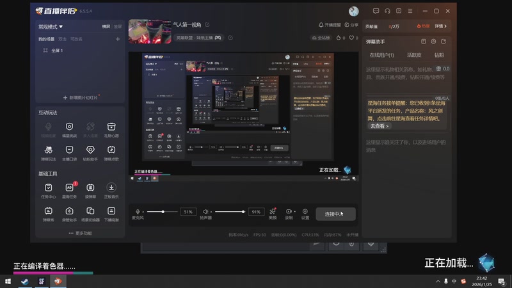Open 弹幕秀 danmaku show tool

coord(49,214)
